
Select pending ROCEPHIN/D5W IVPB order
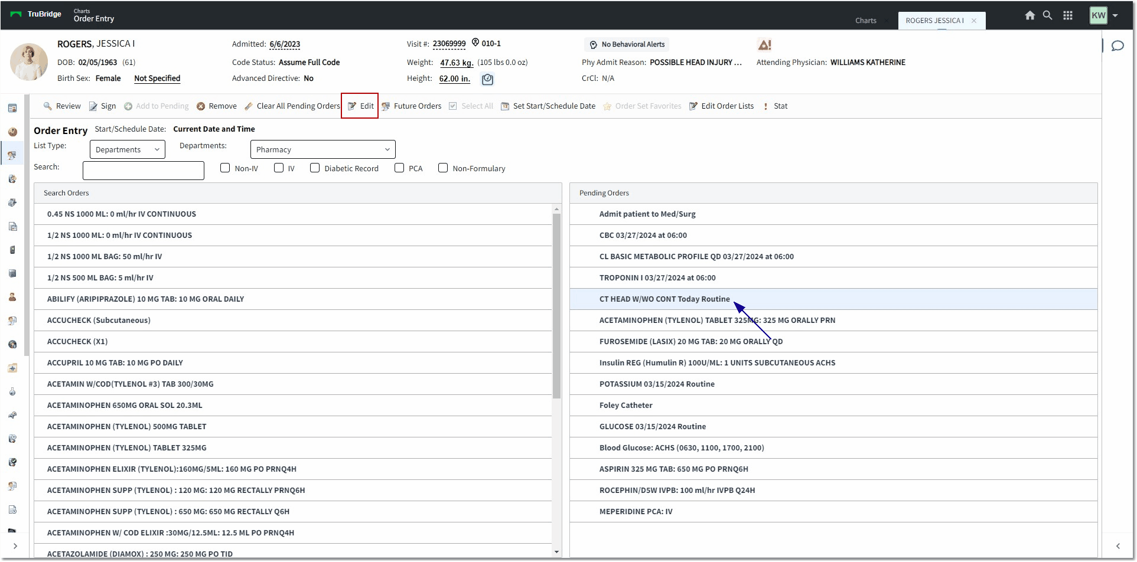point(833,491)
